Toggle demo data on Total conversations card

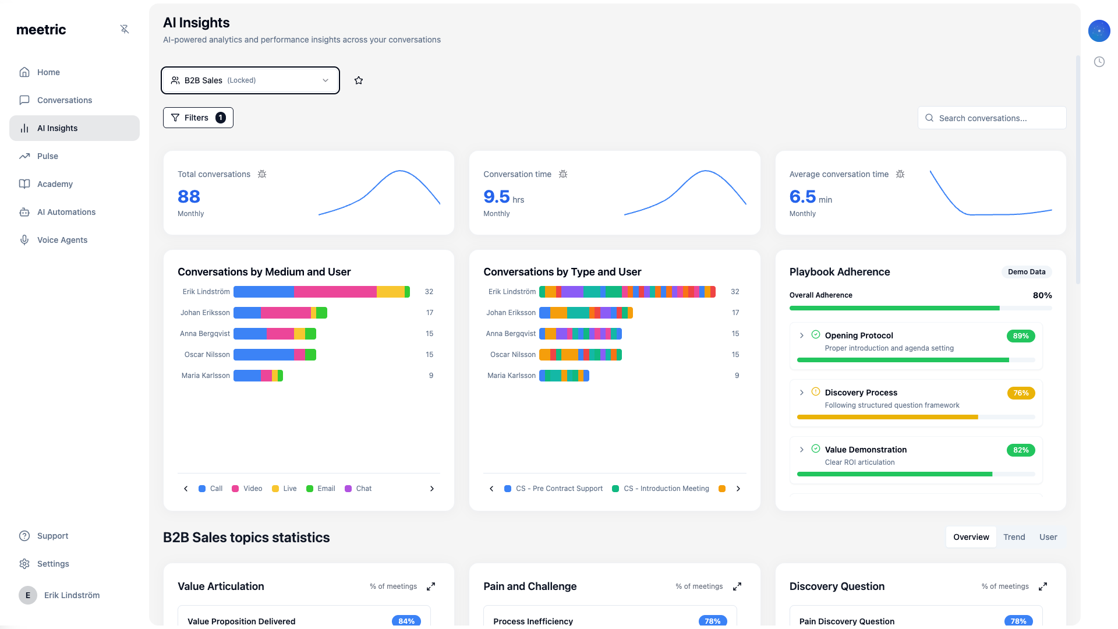263,174
